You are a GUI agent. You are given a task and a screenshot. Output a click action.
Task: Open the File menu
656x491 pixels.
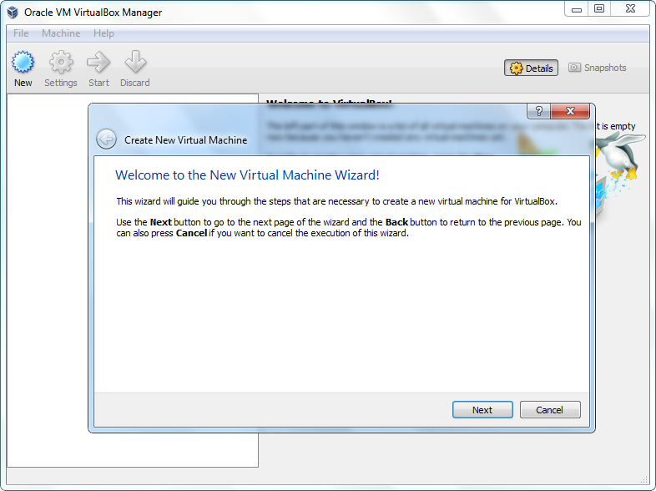point(21,33)
